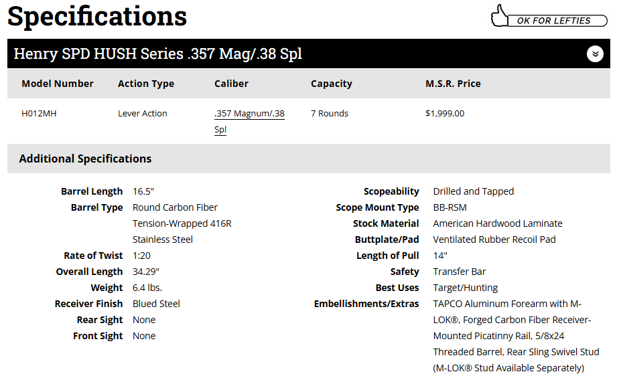Click the Caliber column header
This screenshot has height=380, width=617.
tap(231, 84)
